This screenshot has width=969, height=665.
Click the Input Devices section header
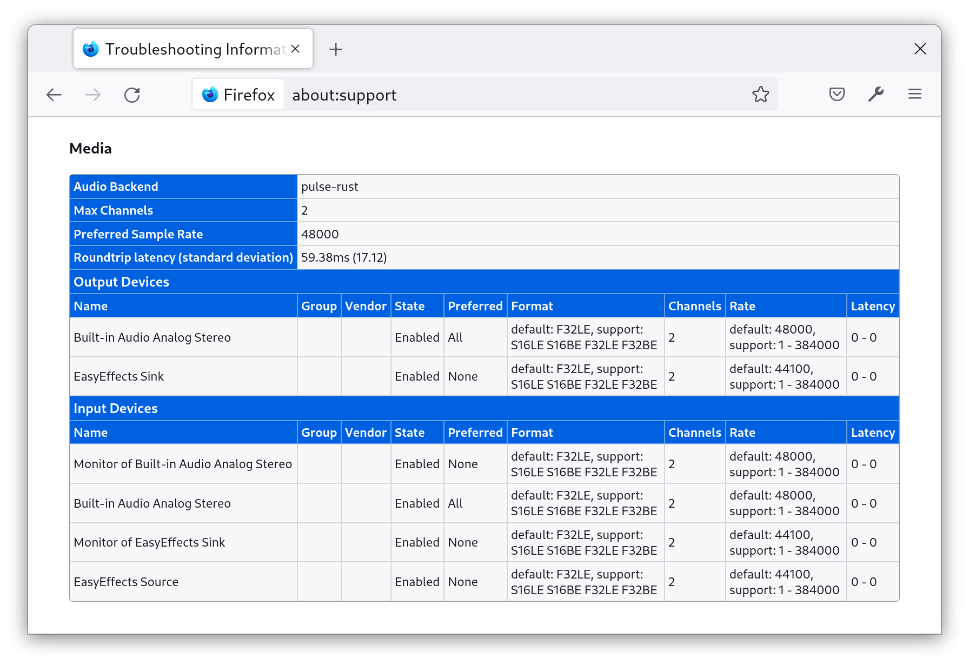coord(484,408)
